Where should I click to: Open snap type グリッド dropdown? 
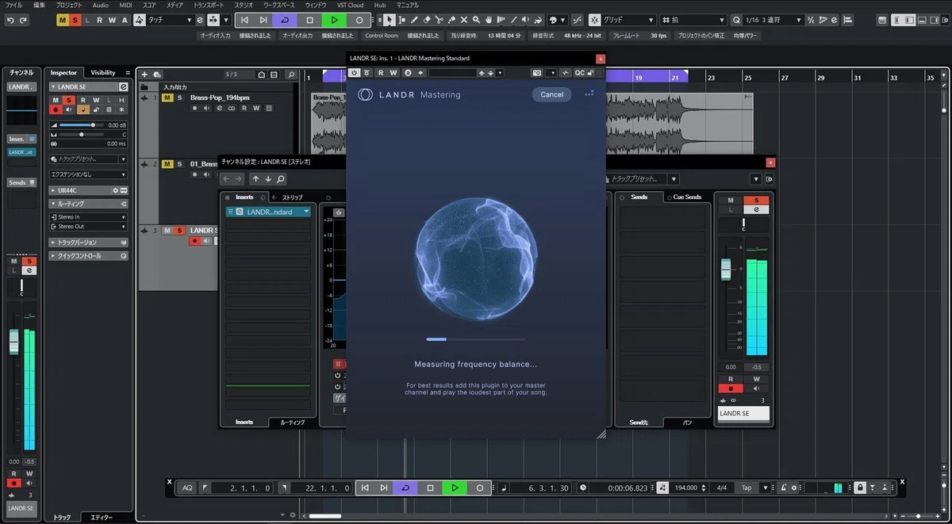coord(629,20)
